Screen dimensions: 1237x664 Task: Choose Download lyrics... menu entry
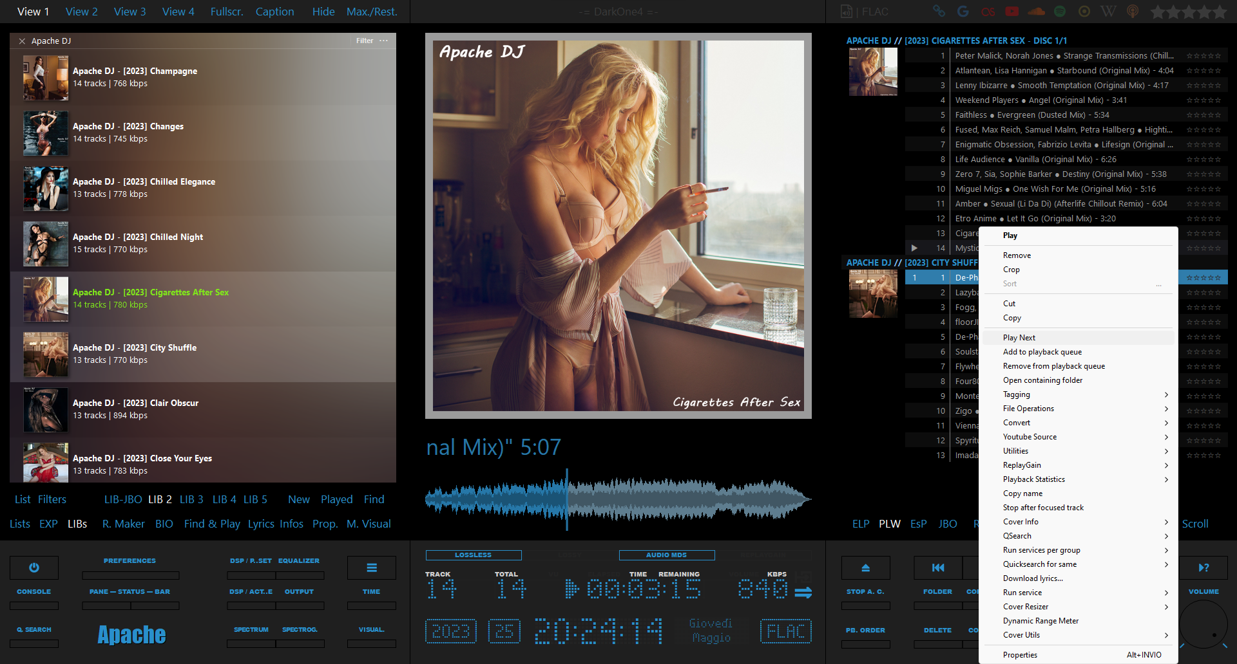pos(1078,578)
